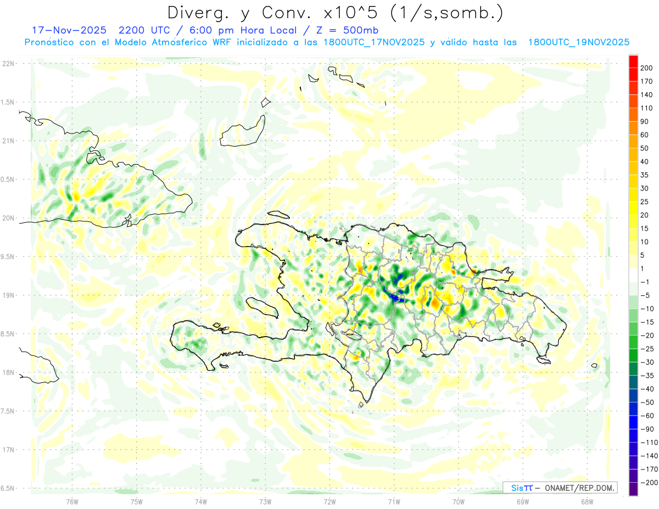
Task: Click the '73W' longitude label
Action: [x=265, y=502]
